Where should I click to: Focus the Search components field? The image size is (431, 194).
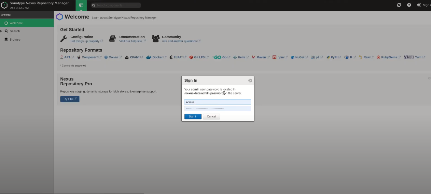(x=116, y=5)
